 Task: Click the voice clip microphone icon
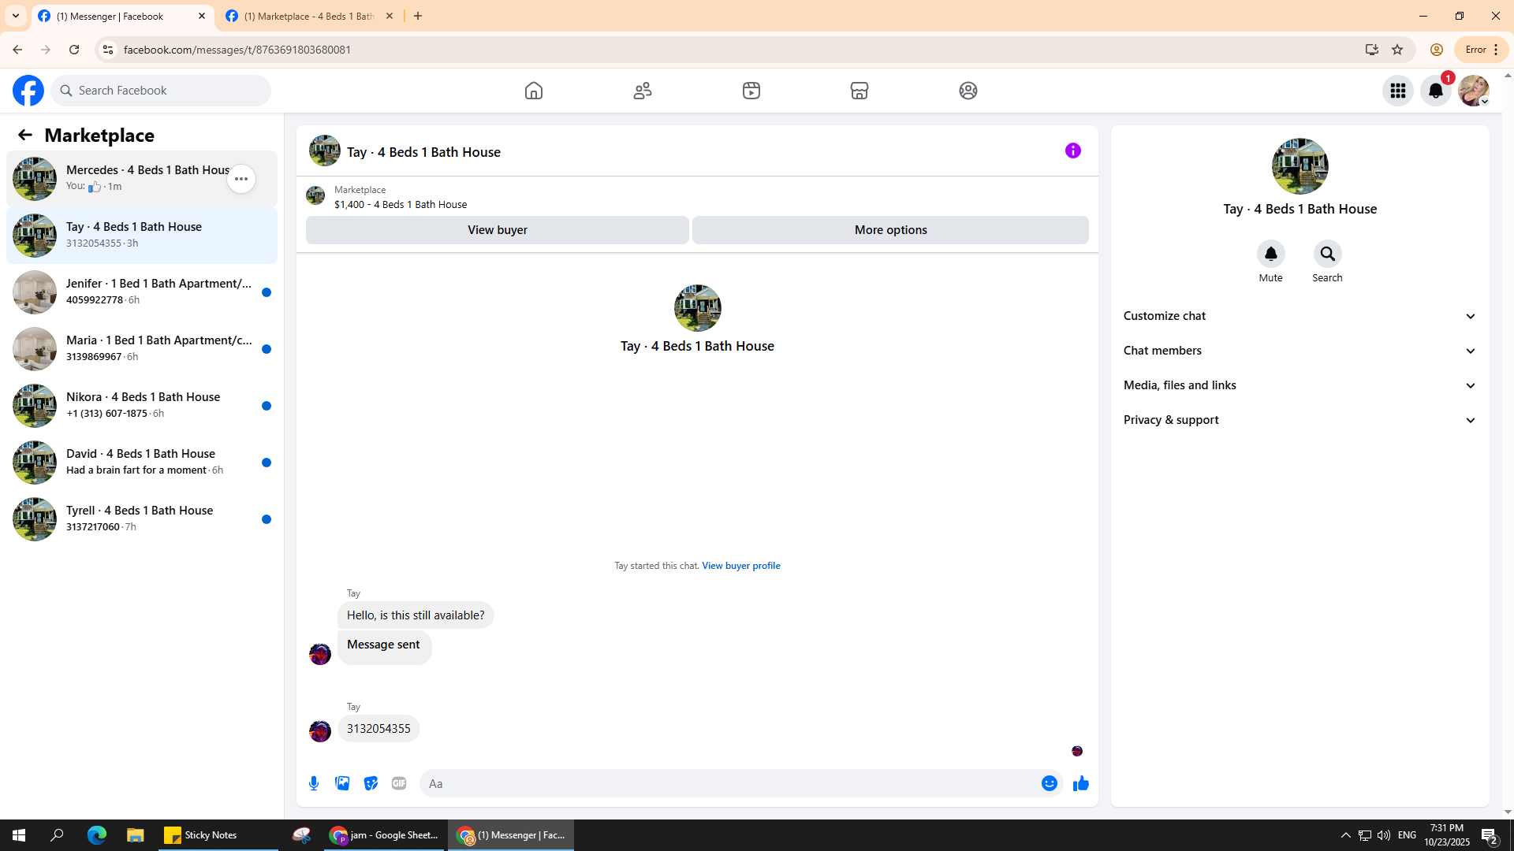pos(314,783)
